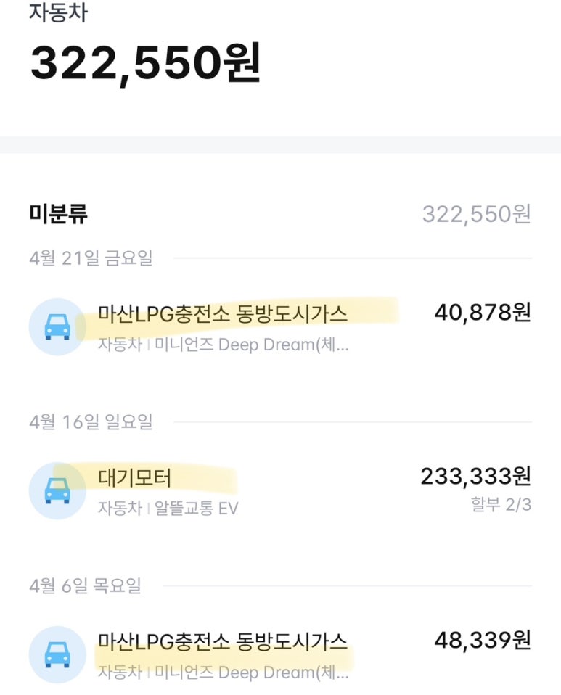The height and width of the screenshot is (695, 561).
Task: Click the 미니언즈 Deep Dream subtitle under April 21
Action: [x=252, y=345]
